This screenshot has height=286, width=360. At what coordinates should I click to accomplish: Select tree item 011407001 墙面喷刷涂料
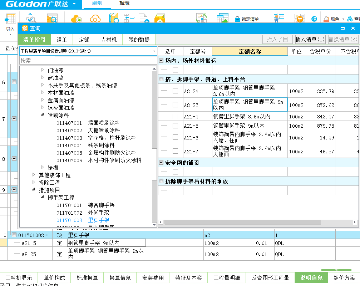(88, 123)
